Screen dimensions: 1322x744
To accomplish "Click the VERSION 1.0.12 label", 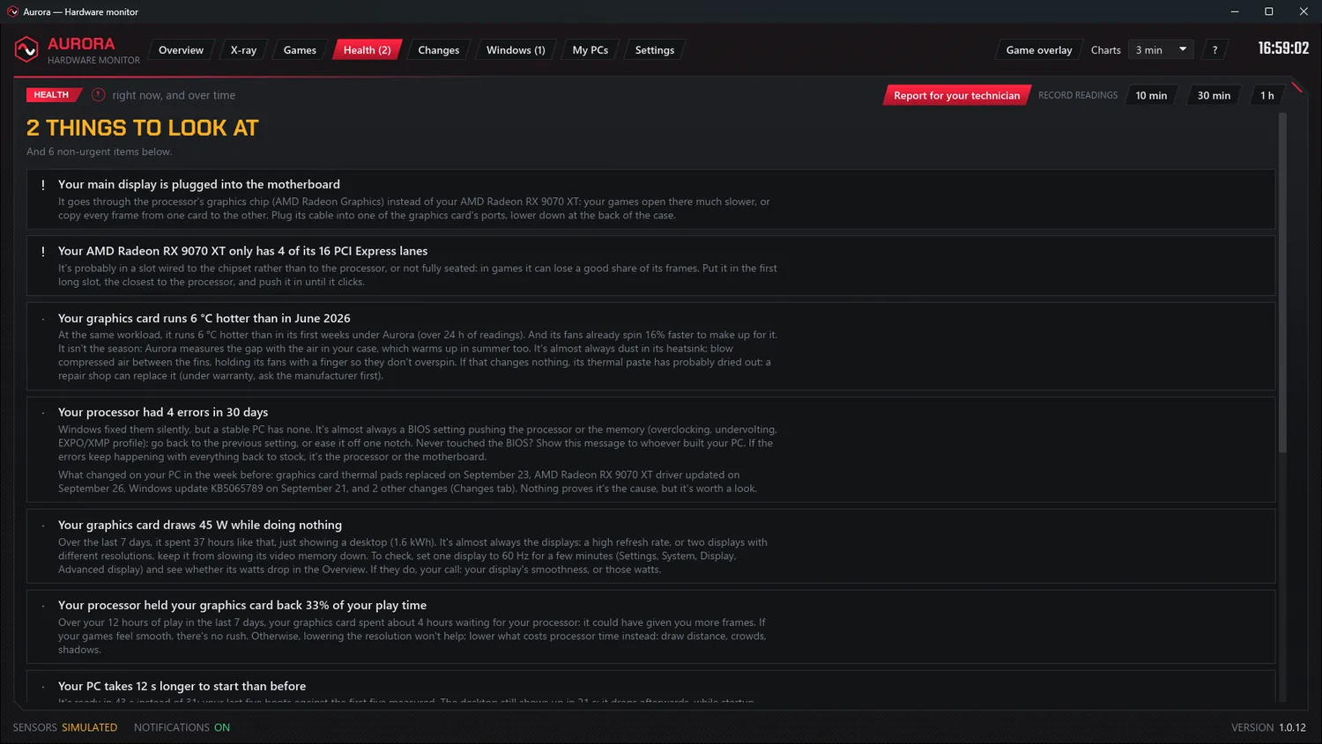I will (x=1268, y=727).
